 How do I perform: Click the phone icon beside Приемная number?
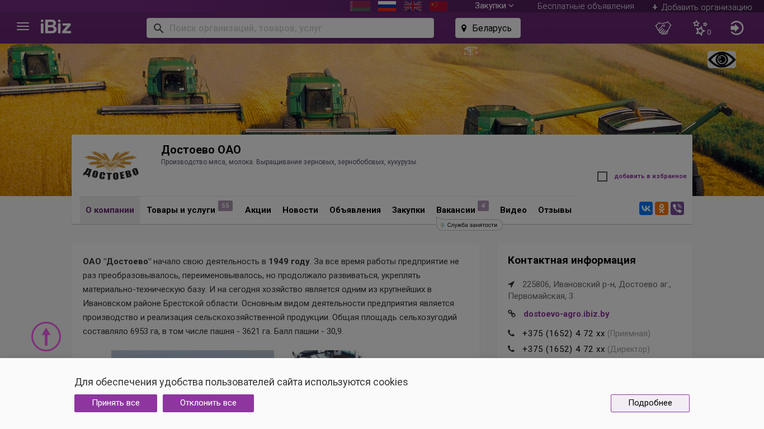[511, 333]
